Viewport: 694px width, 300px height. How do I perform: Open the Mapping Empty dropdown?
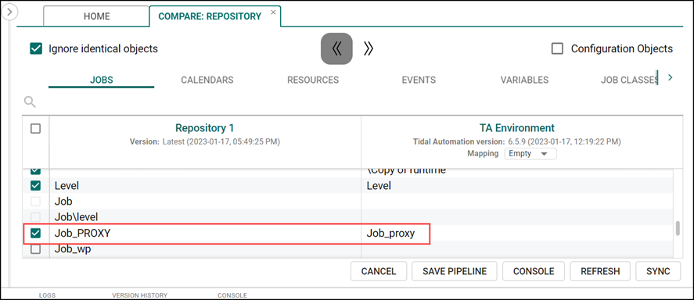click(x=530, y=154)
